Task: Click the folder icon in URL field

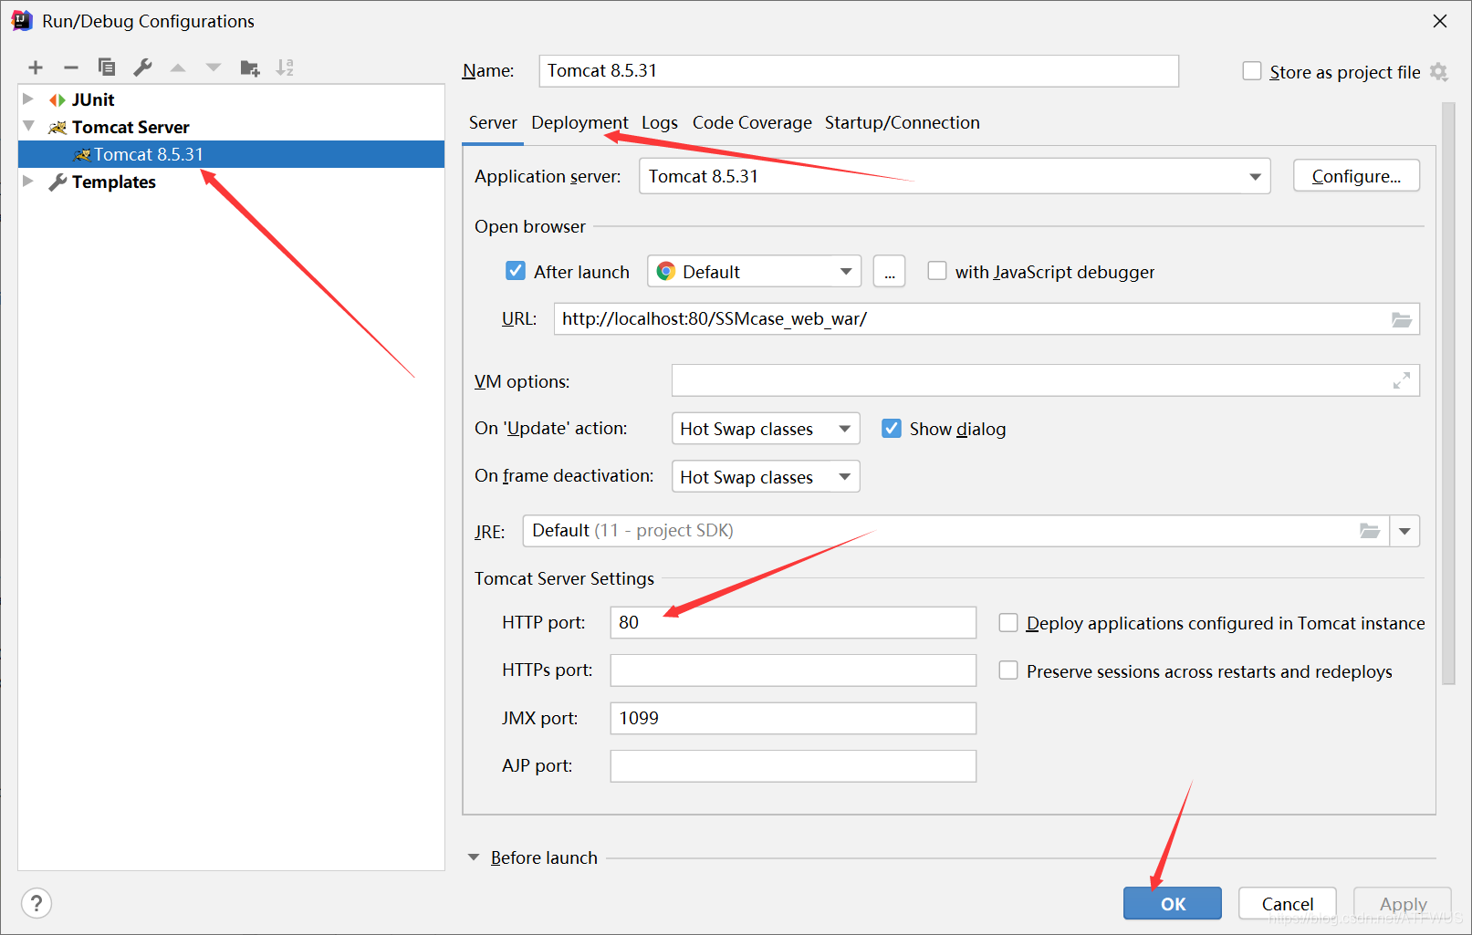Action: tap(1402, 319)
